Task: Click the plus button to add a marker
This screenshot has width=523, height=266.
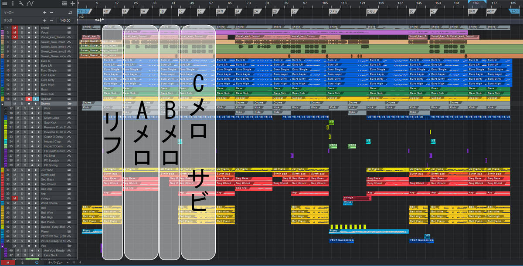Action: [44, 12]
